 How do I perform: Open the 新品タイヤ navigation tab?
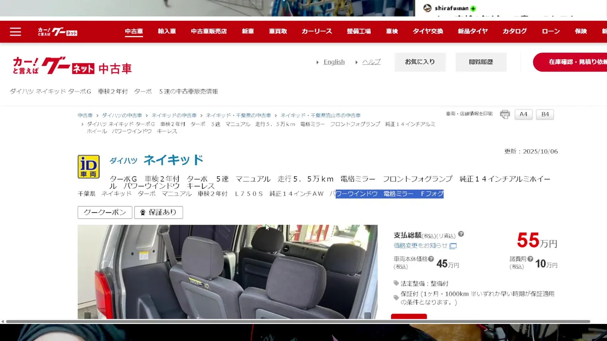[473, 31]
